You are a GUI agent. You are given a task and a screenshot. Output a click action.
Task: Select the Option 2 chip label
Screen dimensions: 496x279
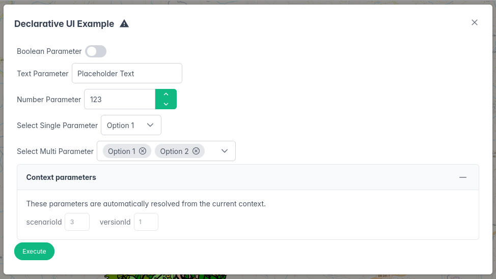tap(174, 151)
